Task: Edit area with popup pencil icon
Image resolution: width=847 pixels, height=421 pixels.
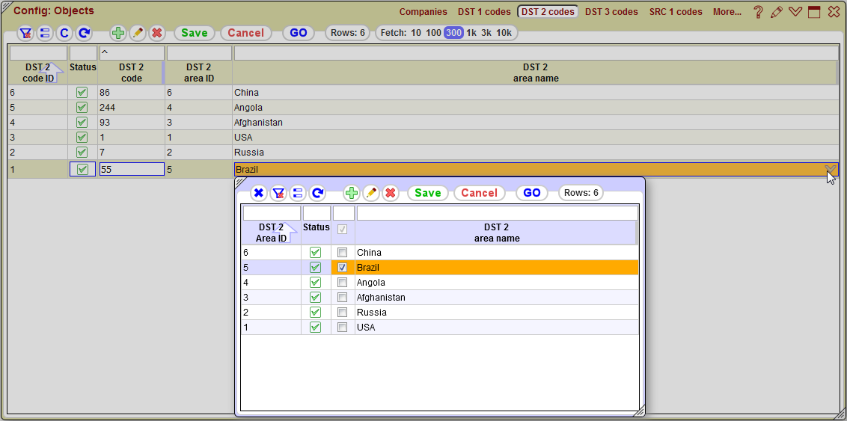Action: tap(370, 193)
